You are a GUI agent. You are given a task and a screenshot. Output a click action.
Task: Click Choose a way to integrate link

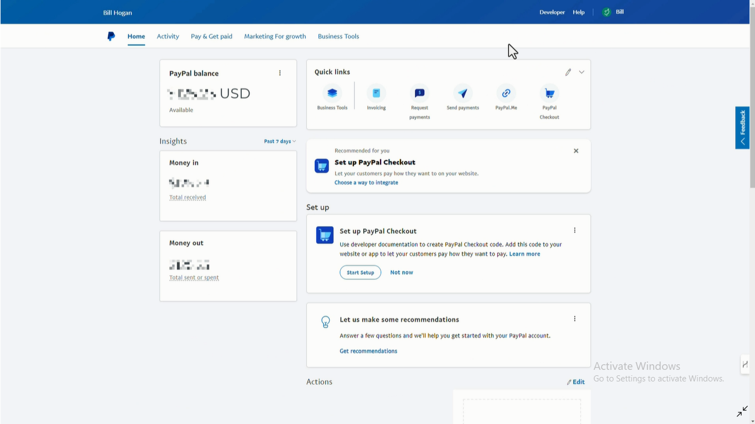pos(366,182)
